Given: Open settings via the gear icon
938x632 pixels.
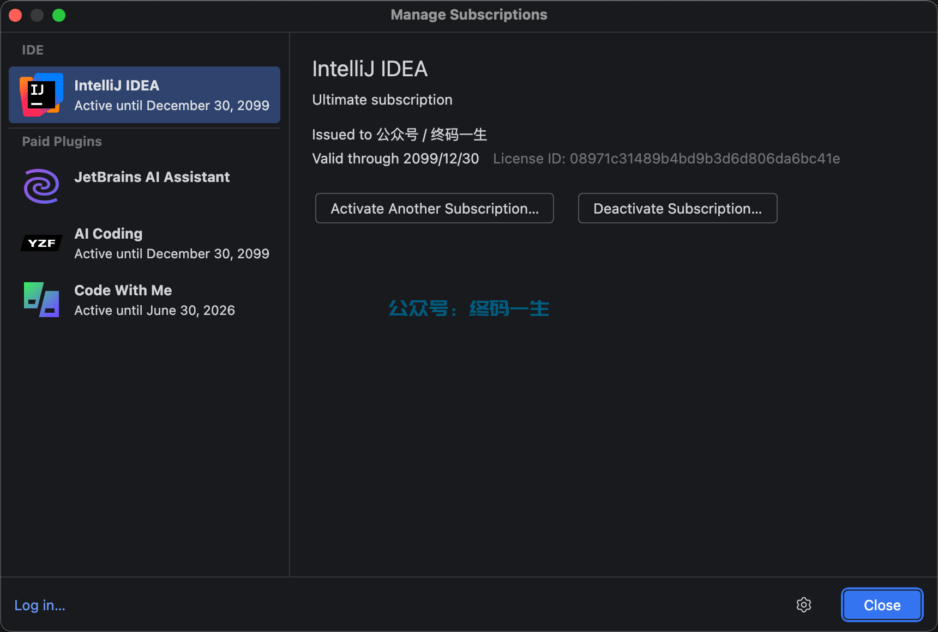Looking at the screenshot, I should [803, 605].
